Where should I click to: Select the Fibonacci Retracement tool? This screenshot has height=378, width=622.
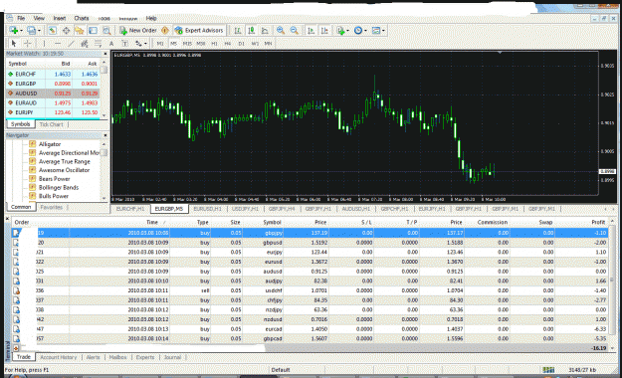98,43
